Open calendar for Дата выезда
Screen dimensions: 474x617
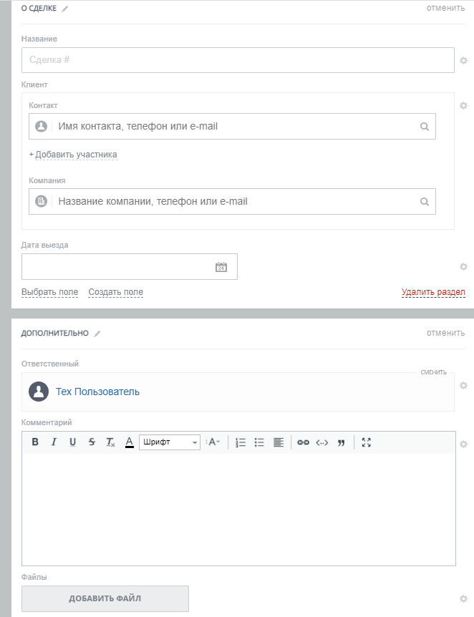(x=221, y=267)
